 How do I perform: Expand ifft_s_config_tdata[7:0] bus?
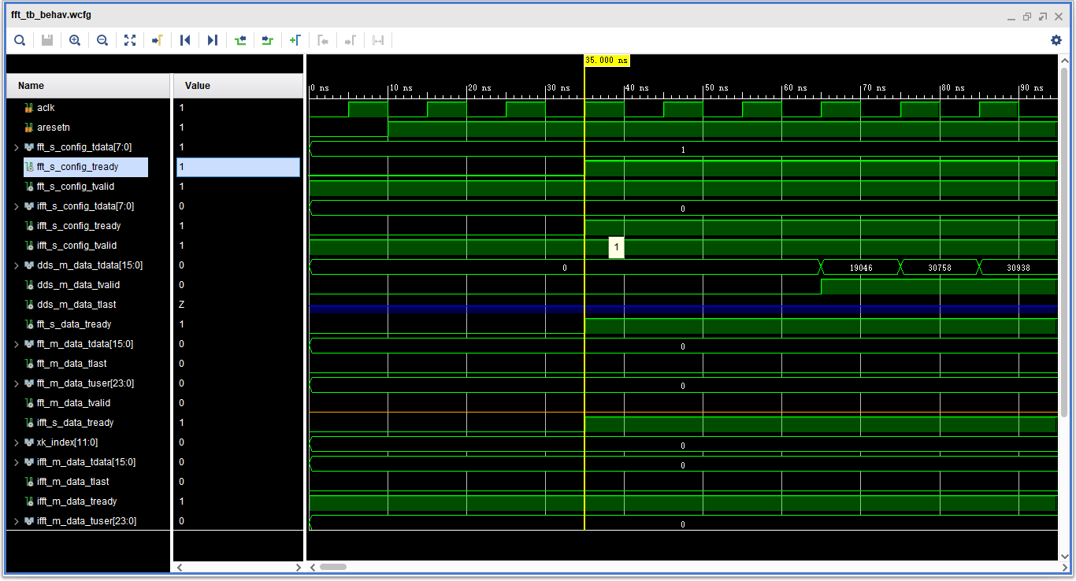pyautogui.click(x=17, y=206)
